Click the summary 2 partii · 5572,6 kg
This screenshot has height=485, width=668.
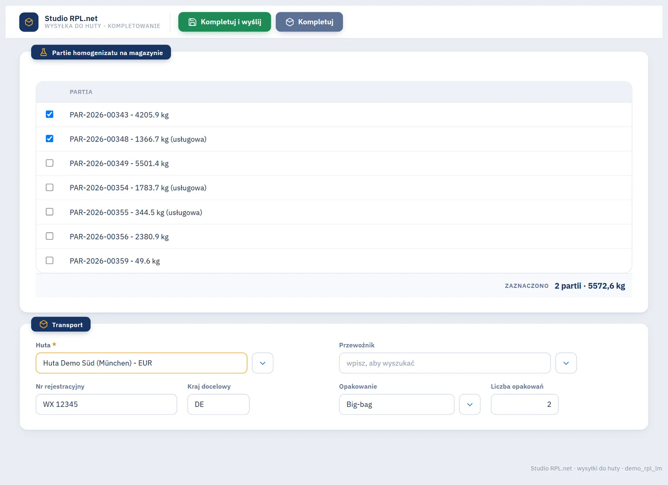pos(589,286)
